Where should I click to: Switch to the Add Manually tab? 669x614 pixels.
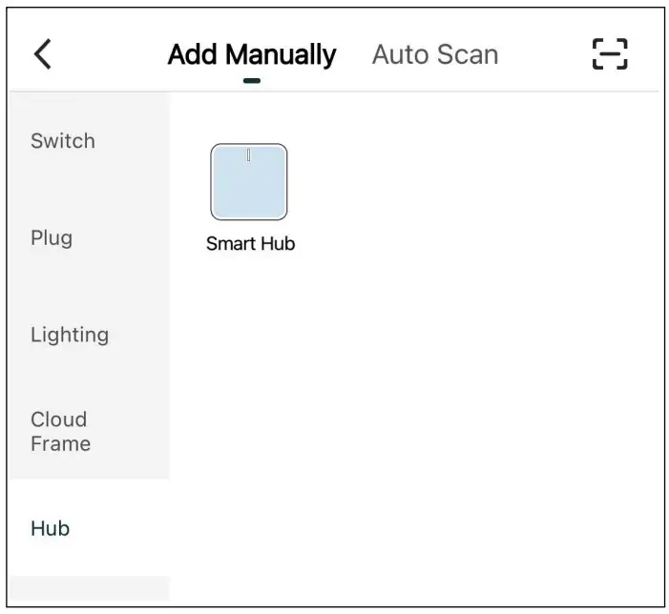pos(252,54)
